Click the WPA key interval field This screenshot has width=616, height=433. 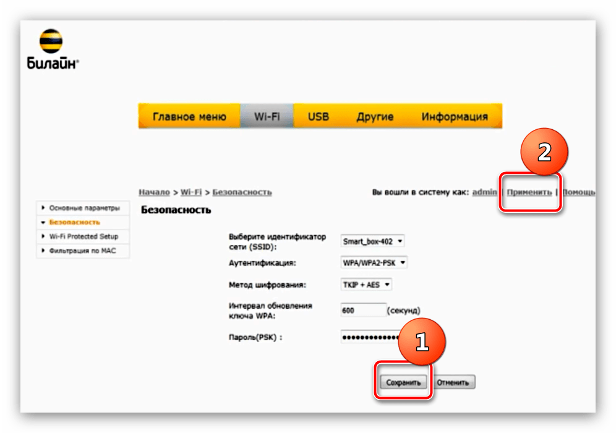click(363, 310)
